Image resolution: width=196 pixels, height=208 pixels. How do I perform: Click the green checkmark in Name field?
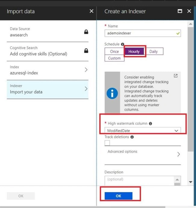pos(178,33)
